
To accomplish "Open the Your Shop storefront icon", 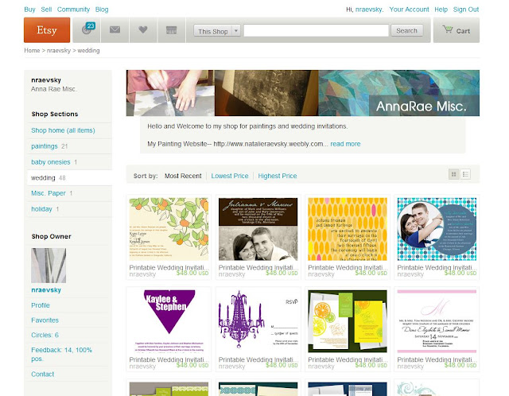I will 172,30.
